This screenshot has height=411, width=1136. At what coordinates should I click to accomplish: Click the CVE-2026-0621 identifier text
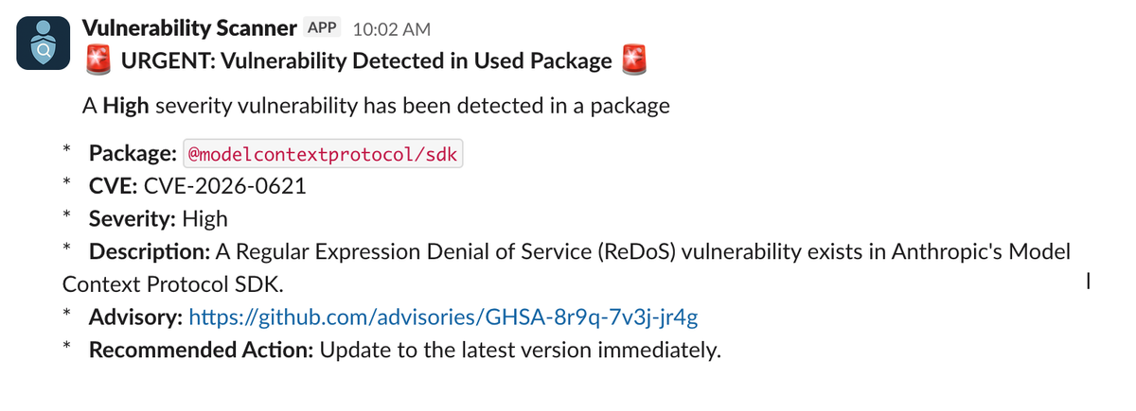tap(224, 186)
